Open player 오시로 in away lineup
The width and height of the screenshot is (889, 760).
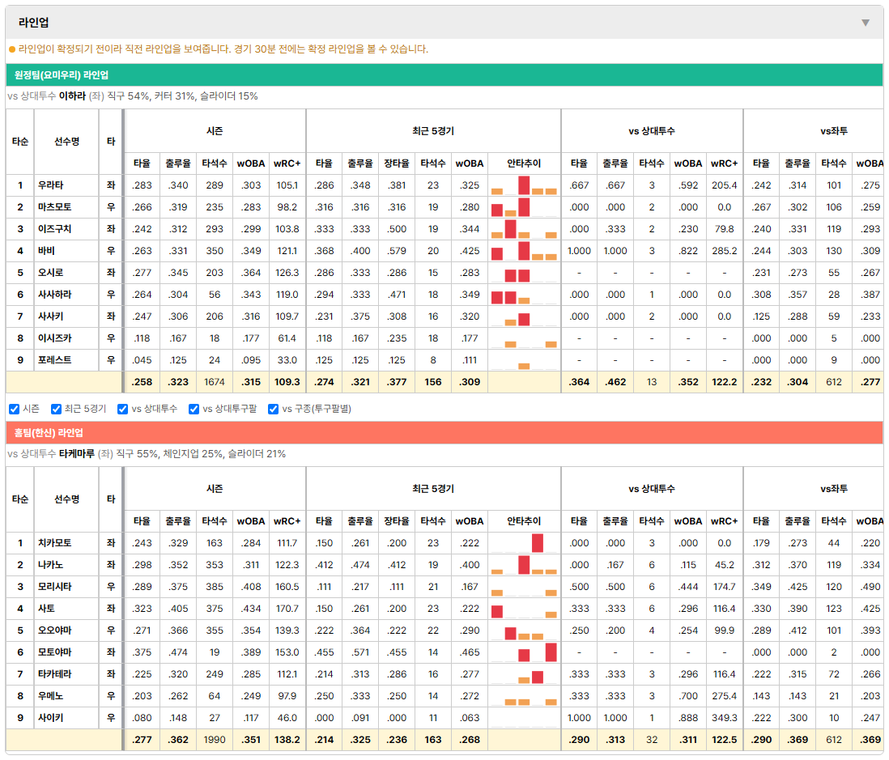[x=50, y=273]
